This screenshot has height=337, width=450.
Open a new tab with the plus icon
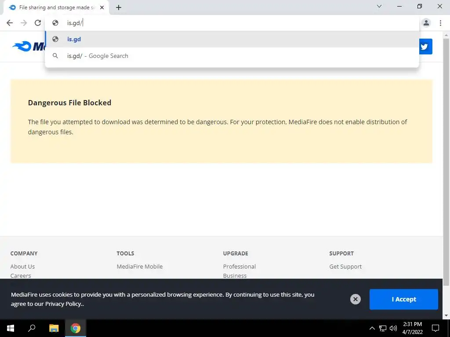pos(119,8)
